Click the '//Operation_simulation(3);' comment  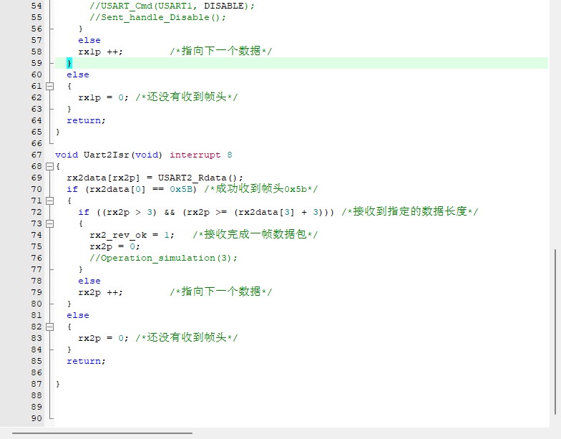[163, 258]
